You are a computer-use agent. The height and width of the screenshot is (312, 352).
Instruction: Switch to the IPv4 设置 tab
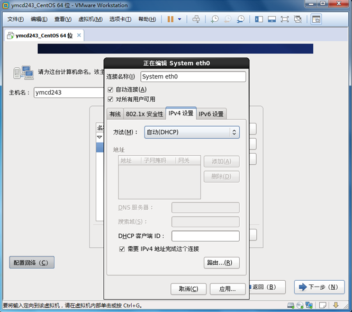pos(181,113)
